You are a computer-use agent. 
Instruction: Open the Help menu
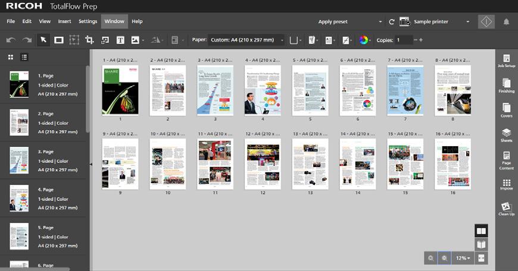[137, 21]
